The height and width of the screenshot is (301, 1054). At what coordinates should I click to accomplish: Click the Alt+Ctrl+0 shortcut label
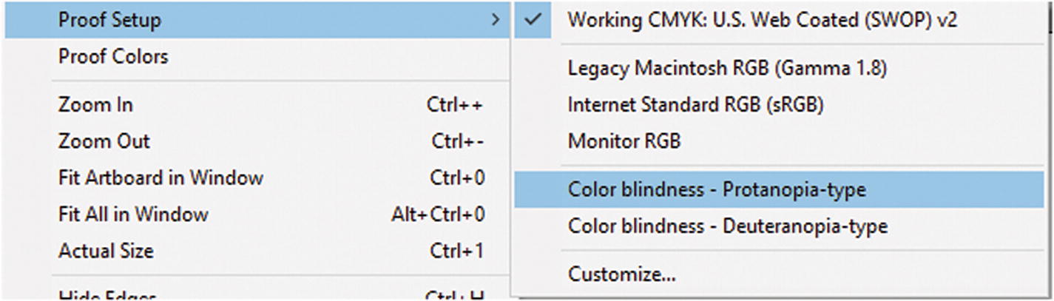pyautogui.click(x=437, y=214)
